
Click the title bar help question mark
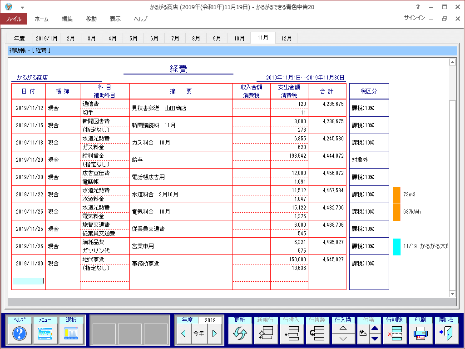(418, 7)
